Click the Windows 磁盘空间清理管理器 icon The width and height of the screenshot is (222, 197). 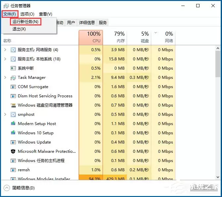click(13, 105)
